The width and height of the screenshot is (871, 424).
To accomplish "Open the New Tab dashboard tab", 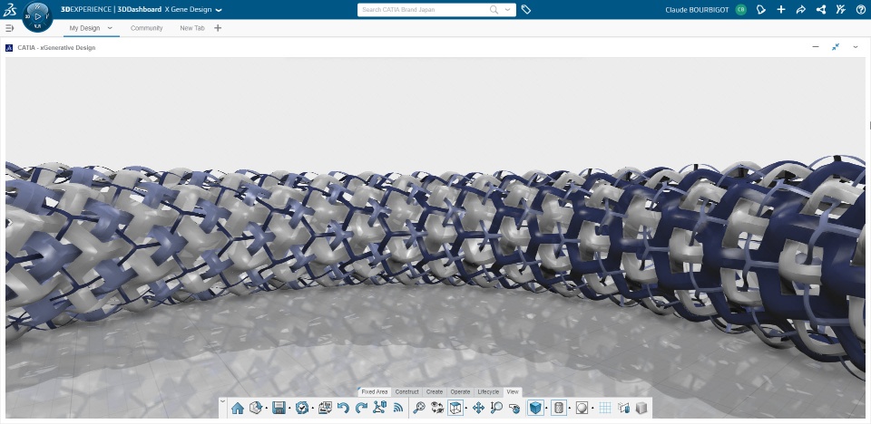I will [x=192, y=28].
